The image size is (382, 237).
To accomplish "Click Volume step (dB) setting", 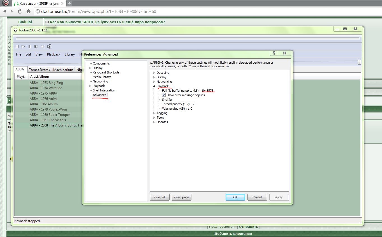I will click(x=177, y=109).
